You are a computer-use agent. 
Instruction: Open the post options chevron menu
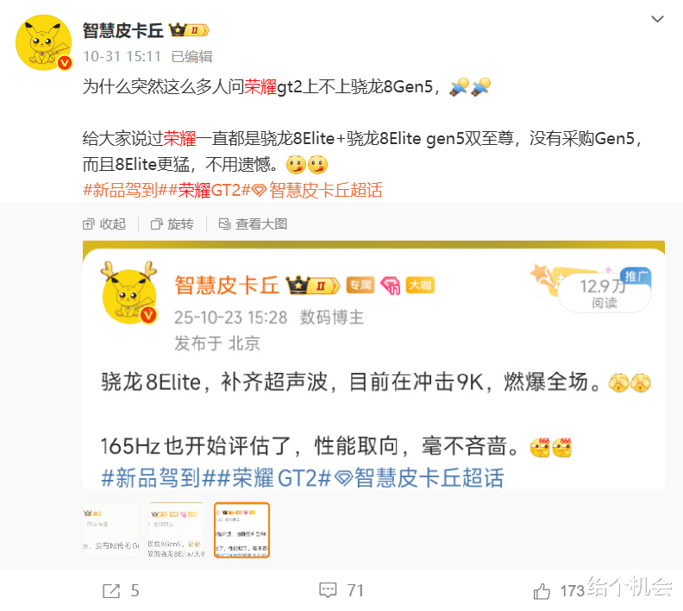(x=657, y=19)
